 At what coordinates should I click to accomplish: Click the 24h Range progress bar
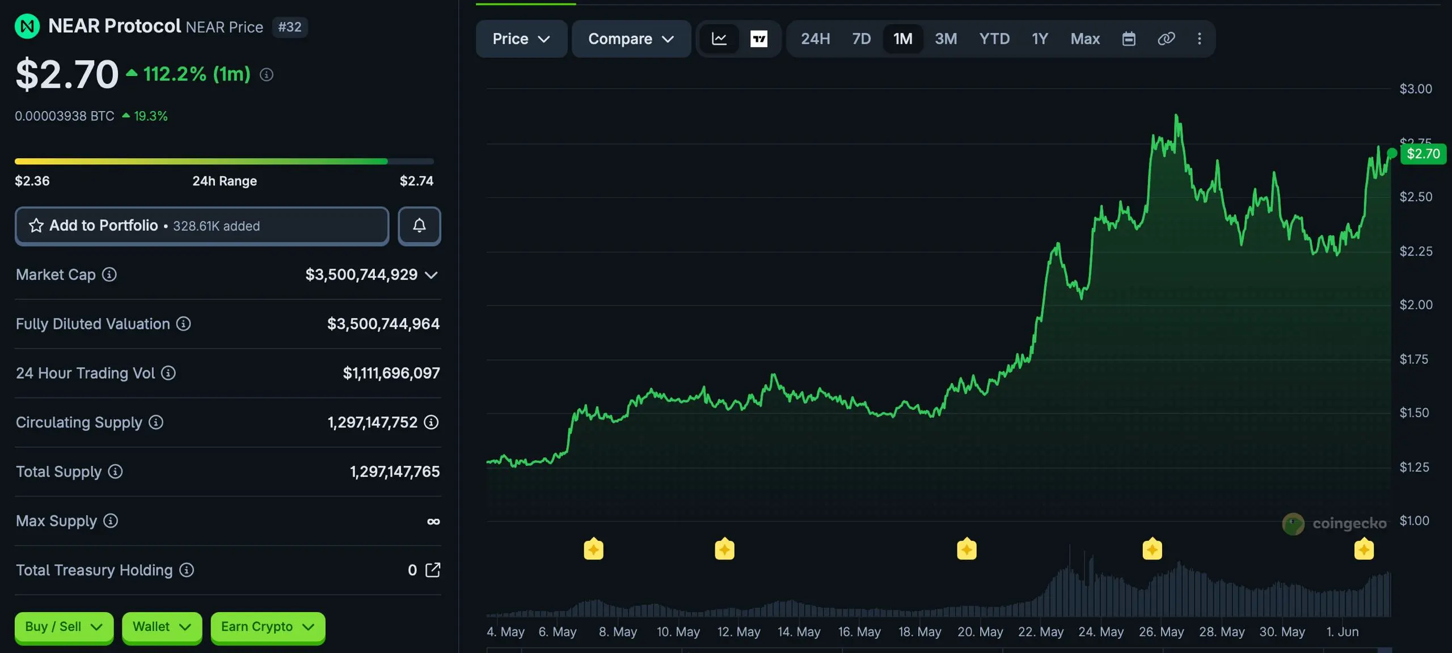coord(224,162)
